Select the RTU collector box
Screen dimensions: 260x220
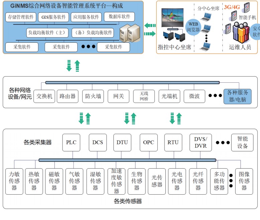pyautogui.click(x=173, y=142)
